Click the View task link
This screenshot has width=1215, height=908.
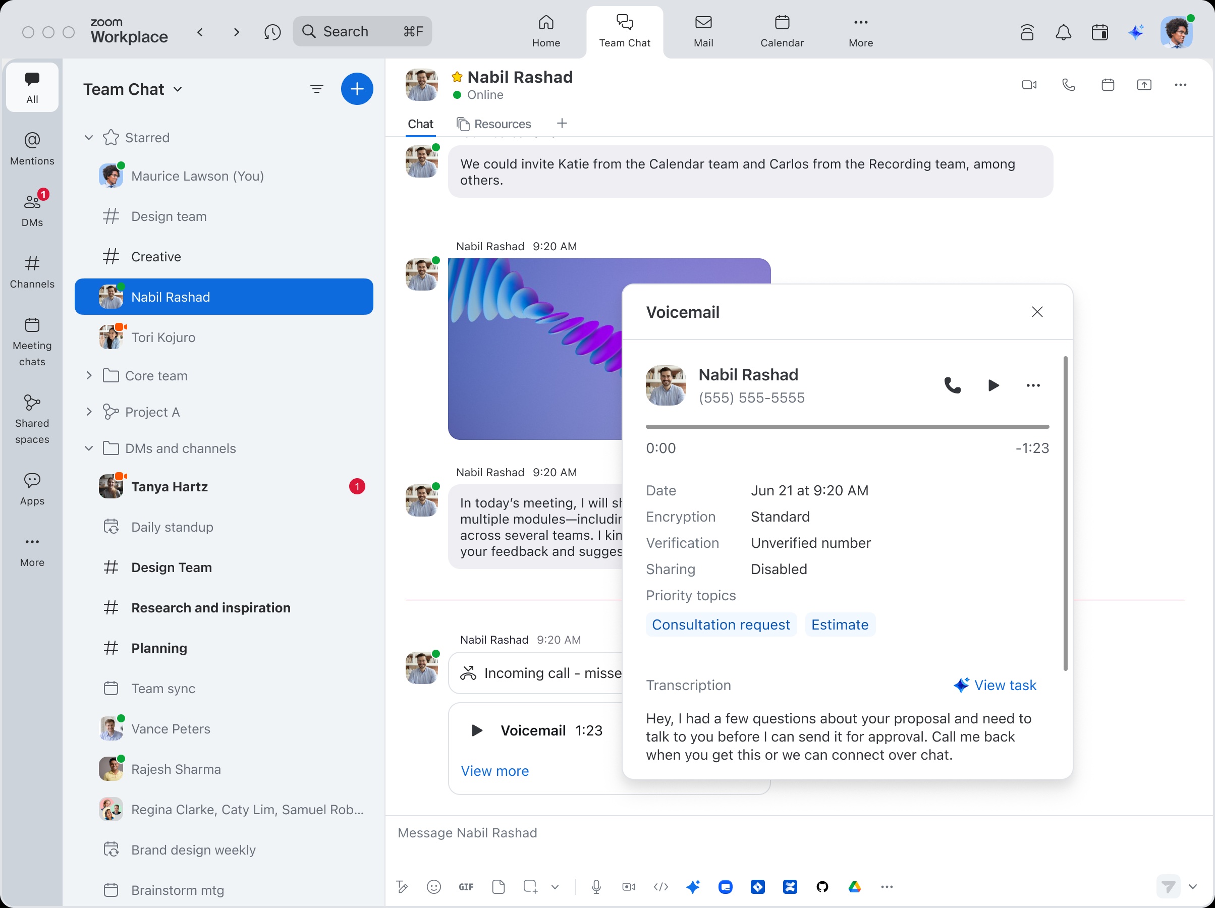tap(995, 685)
